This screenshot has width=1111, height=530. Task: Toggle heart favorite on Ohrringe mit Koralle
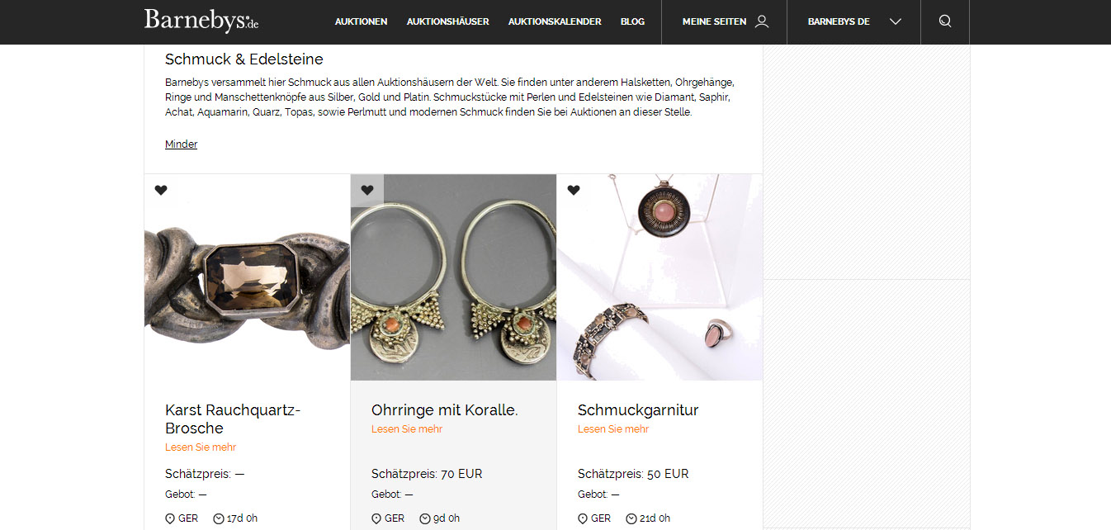click(367, 191)
